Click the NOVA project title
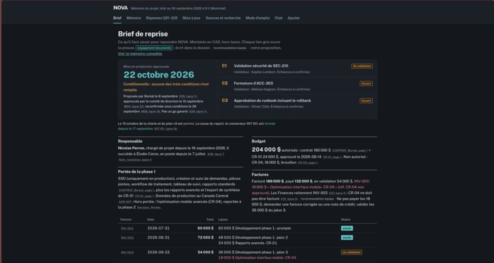 point(120,8)
